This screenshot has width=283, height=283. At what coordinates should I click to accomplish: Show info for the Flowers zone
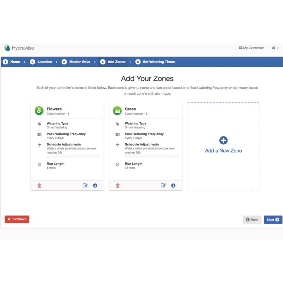pyautogui.click(x=95, y=185)
